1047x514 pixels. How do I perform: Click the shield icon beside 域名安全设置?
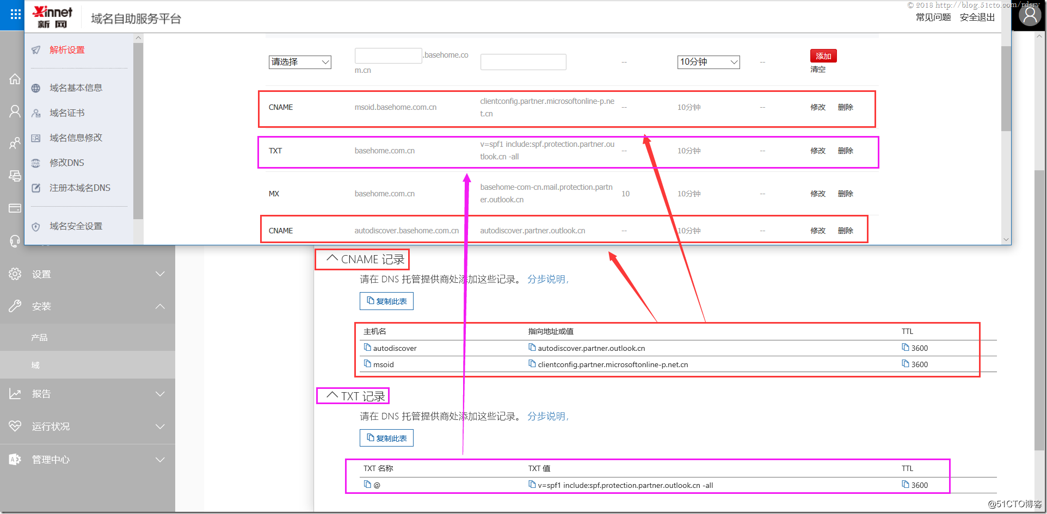click(36, 227)
